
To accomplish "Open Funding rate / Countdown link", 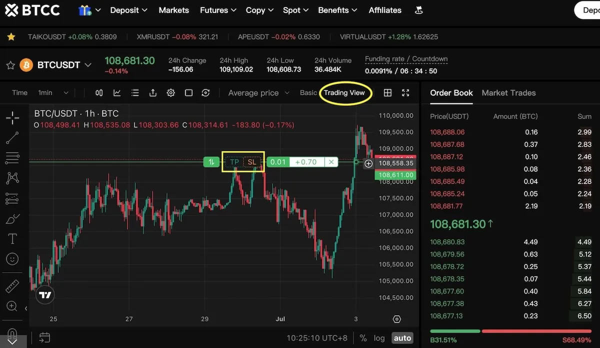I will tap(406, 59).
